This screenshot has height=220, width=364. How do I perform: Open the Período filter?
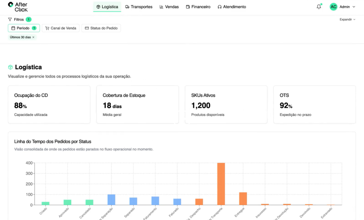(24, 28)
